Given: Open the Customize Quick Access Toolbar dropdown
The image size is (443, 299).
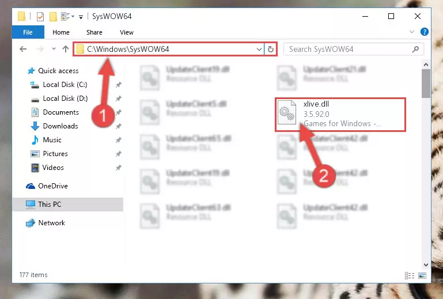Looking at the screenshot, I should pos(81,17).
